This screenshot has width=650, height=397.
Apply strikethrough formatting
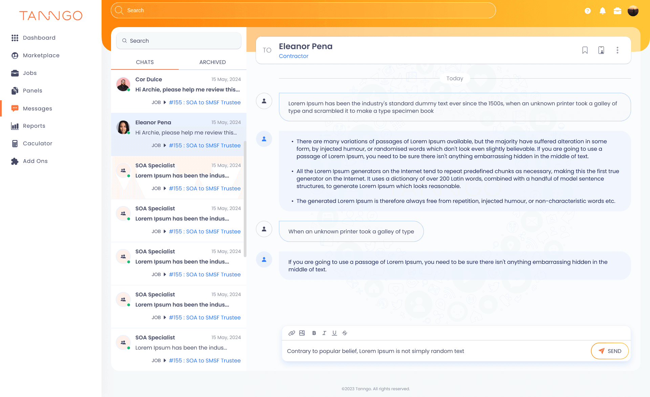pos(345,333)
